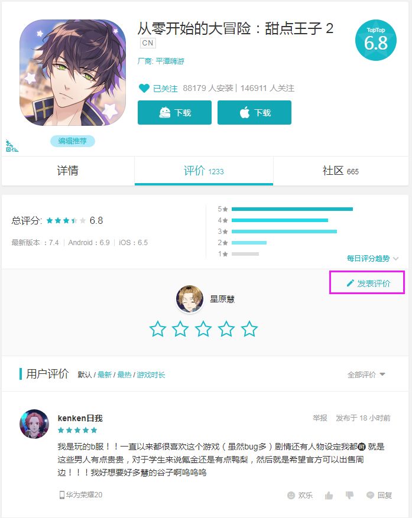Viewport: 412px width, 518px height.
Task: Click the QR code icon below the game artwork
Action: [x=12, y=146]
